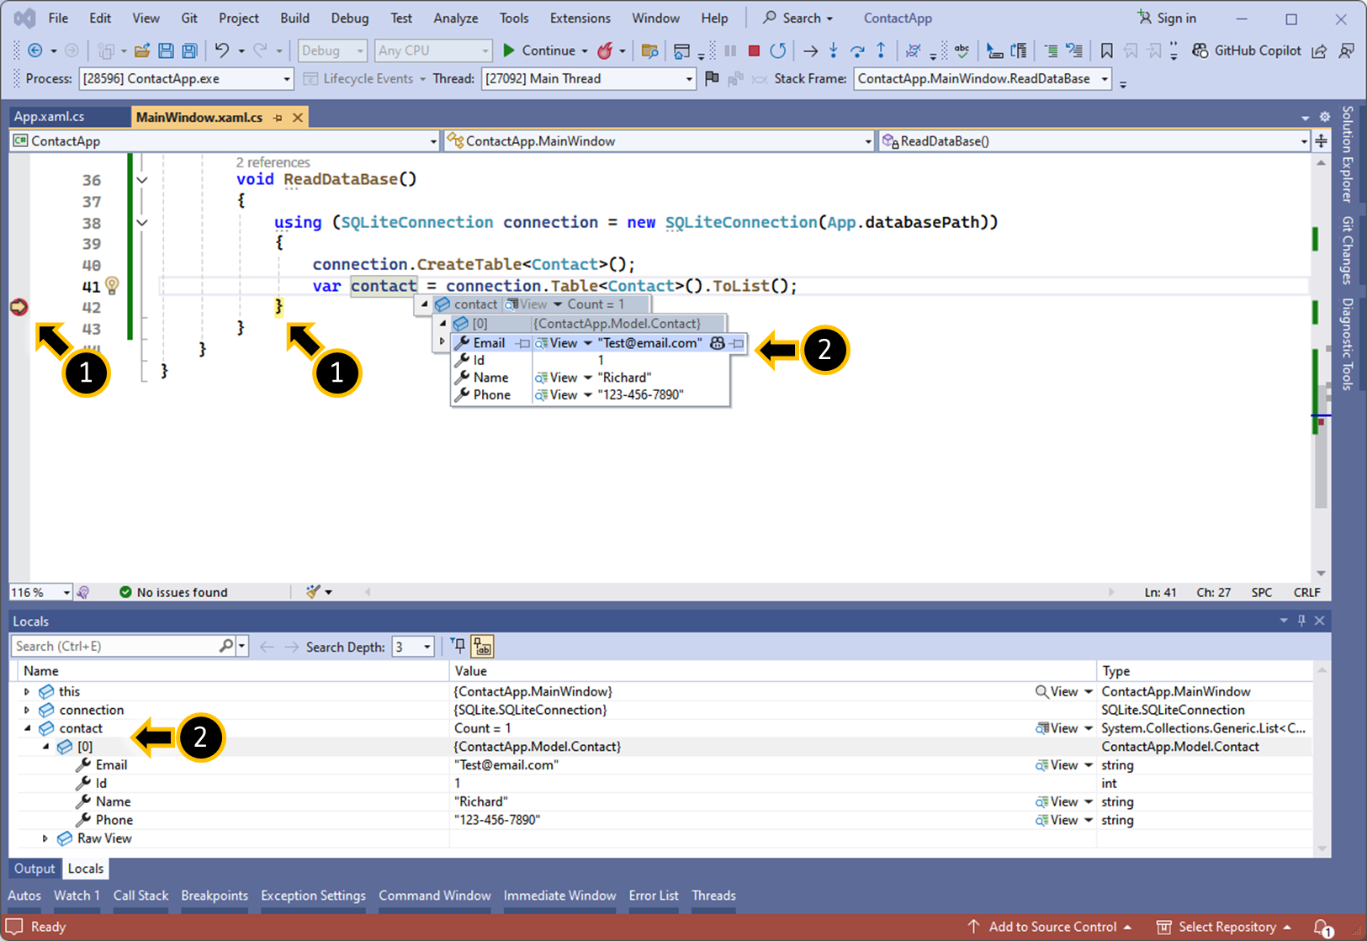Click the notifications bell in status bar

point(1322,927)
